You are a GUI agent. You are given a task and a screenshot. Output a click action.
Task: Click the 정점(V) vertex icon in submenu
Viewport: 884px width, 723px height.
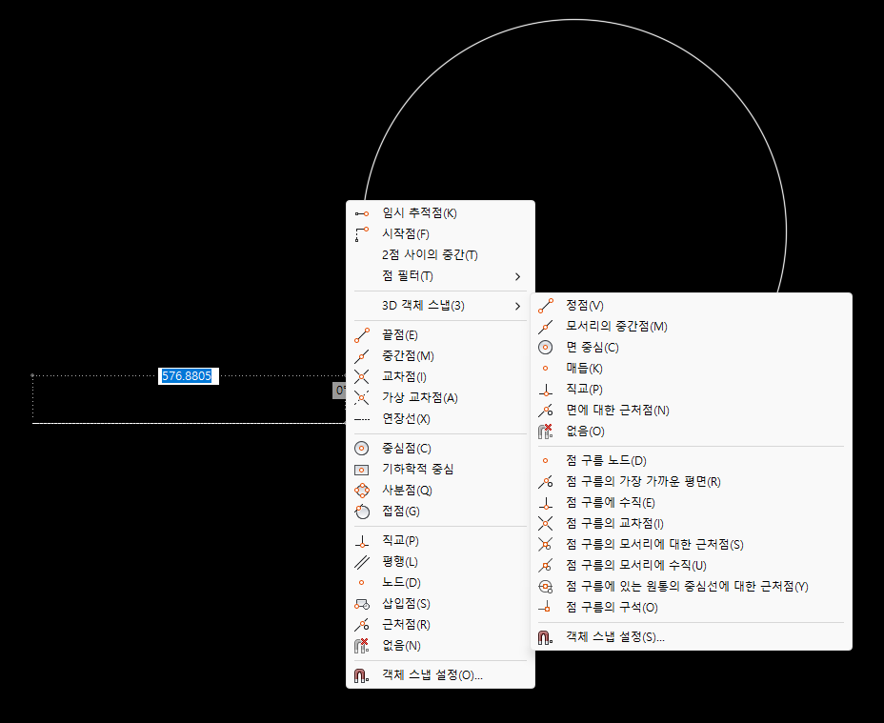546,306
